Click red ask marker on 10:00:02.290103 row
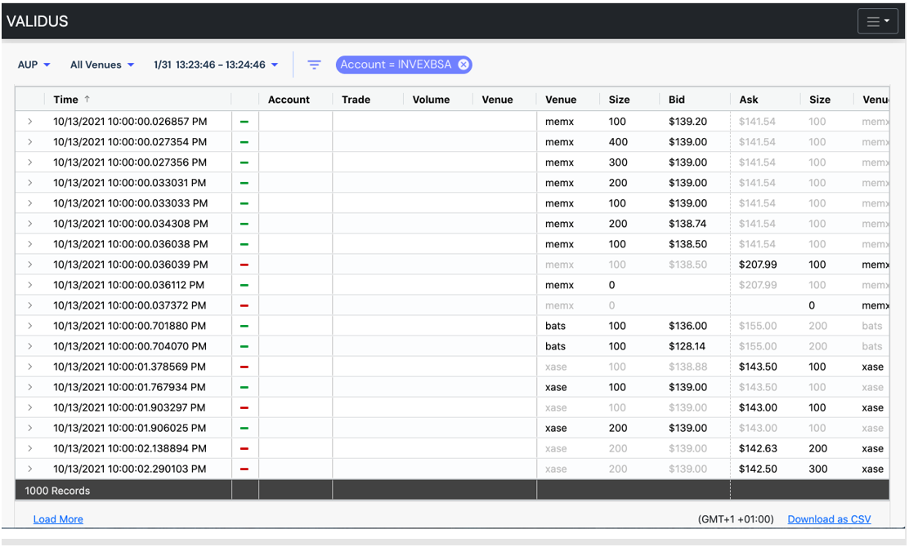The height and width of the screenshot is (547, 909). pos(244,469)
